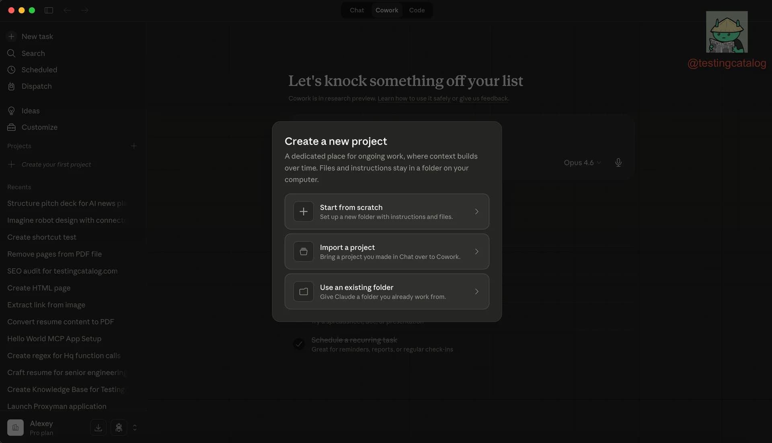
Task: Switch to the Code tab
Action: (417, 10)
